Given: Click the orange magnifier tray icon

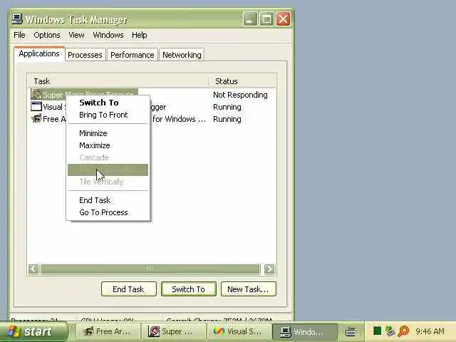Looking at the screenshot, I should click(x=403, y=331).
